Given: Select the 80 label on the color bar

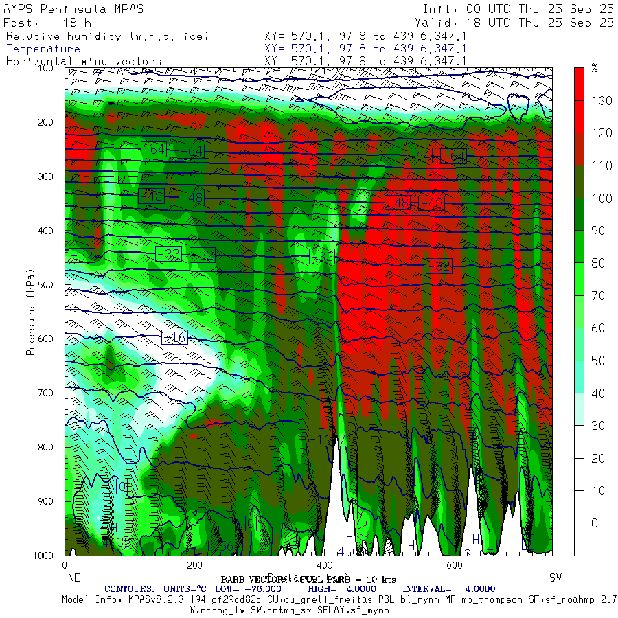Looking at the screenshot, I should tap(598, 263).
